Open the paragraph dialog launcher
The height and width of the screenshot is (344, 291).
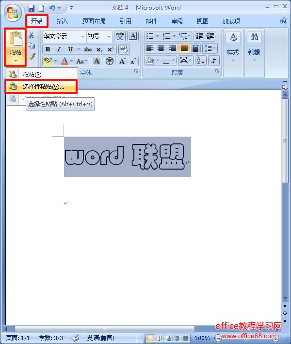pyautogui.click(x=217, y=71)
